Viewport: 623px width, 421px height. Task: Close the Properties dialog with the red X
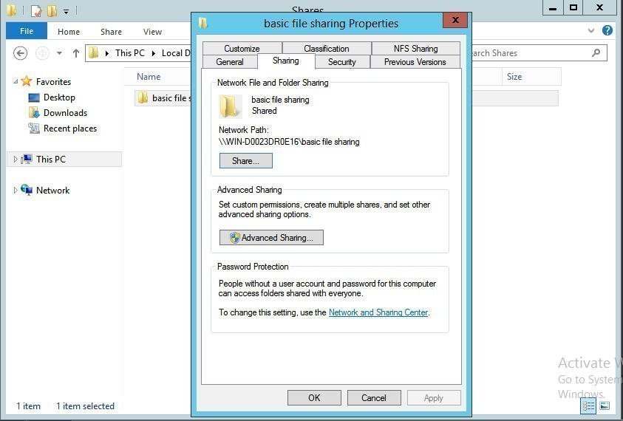pyautogui.click(x=455, y=20)
